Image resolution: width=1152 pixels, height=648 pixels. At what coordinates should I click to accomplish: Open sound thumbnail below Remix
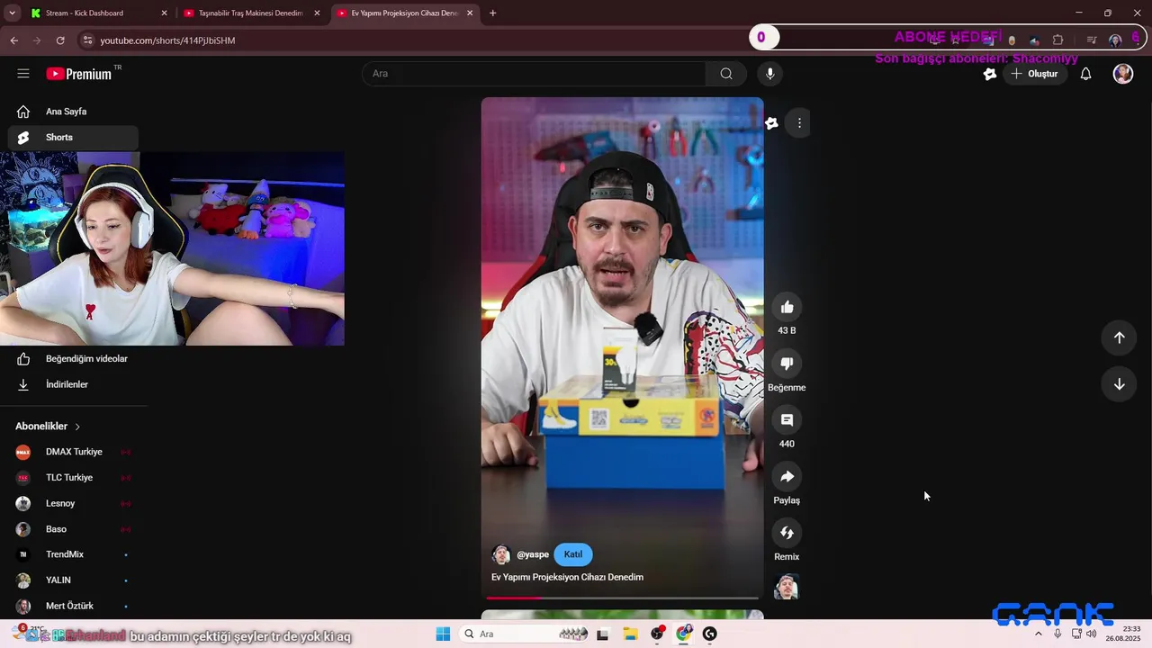click(x=787, y=587)
